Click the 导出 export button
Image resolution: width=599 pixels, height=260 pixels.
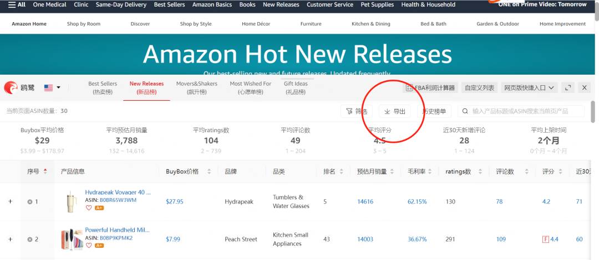pyautogui.click(x=395, y=111)
